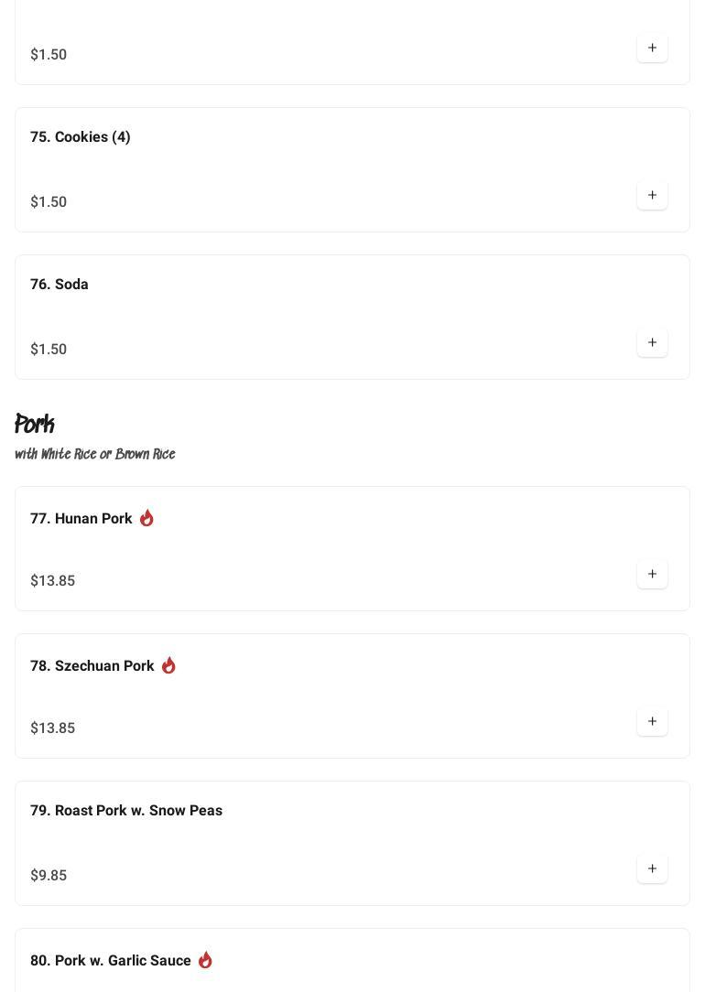This screenshot has height=992, width=705.
Task: Click the Pork section heading
Action: click(x=35, y=425)
